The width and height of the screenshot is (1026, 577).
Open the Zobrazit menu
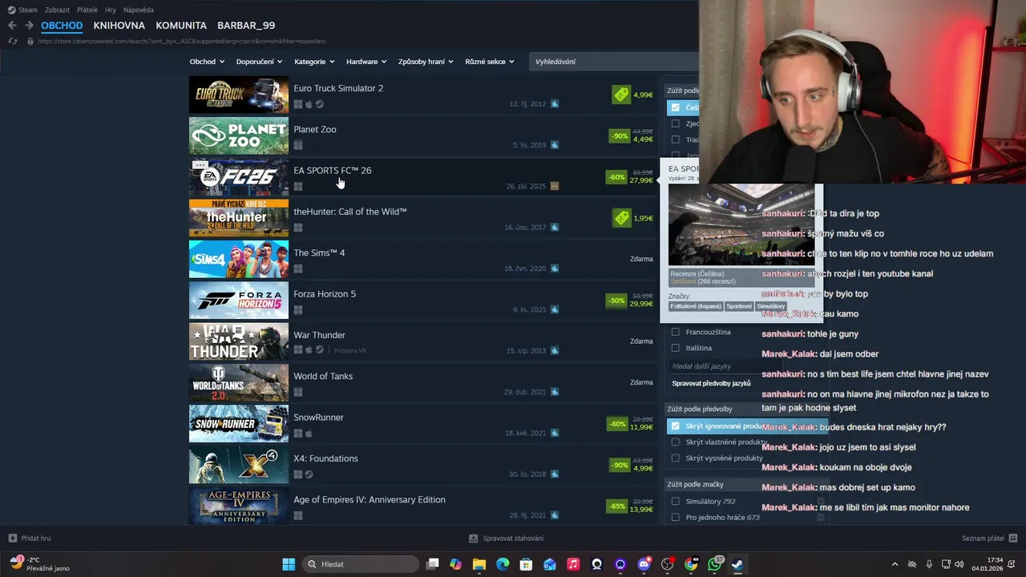tap(57, 10)
